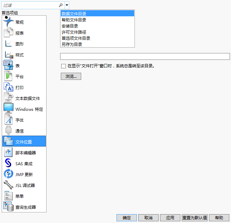Click the 取消 cancel button

coord(148,218)
